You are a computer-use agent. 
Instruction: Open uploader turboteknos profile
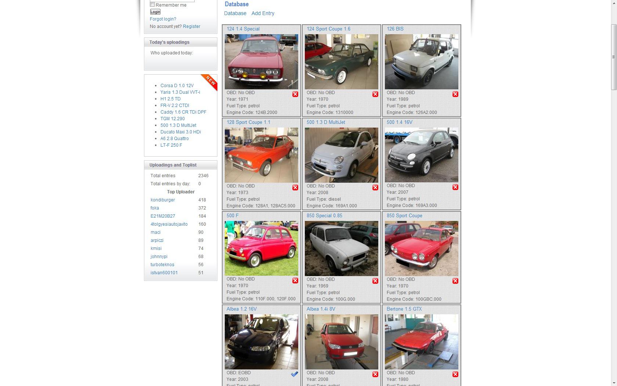click(x=162, y=265)
